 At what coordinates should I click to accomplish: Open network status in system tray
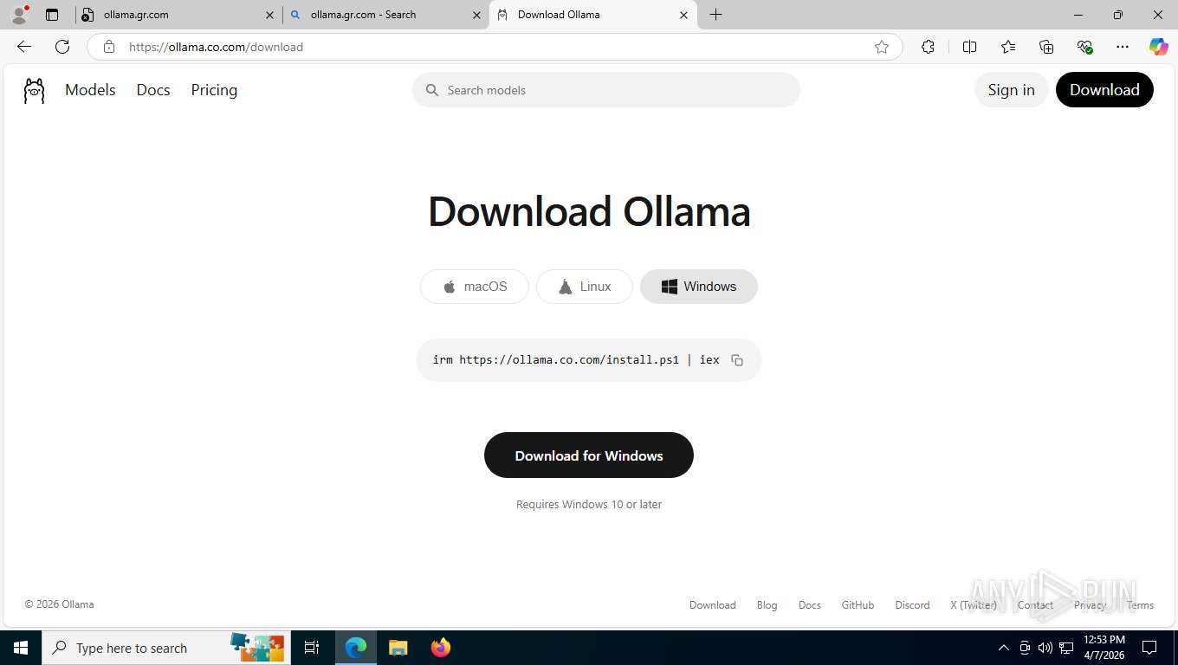pyautogui.click(x=1067, y=648)
